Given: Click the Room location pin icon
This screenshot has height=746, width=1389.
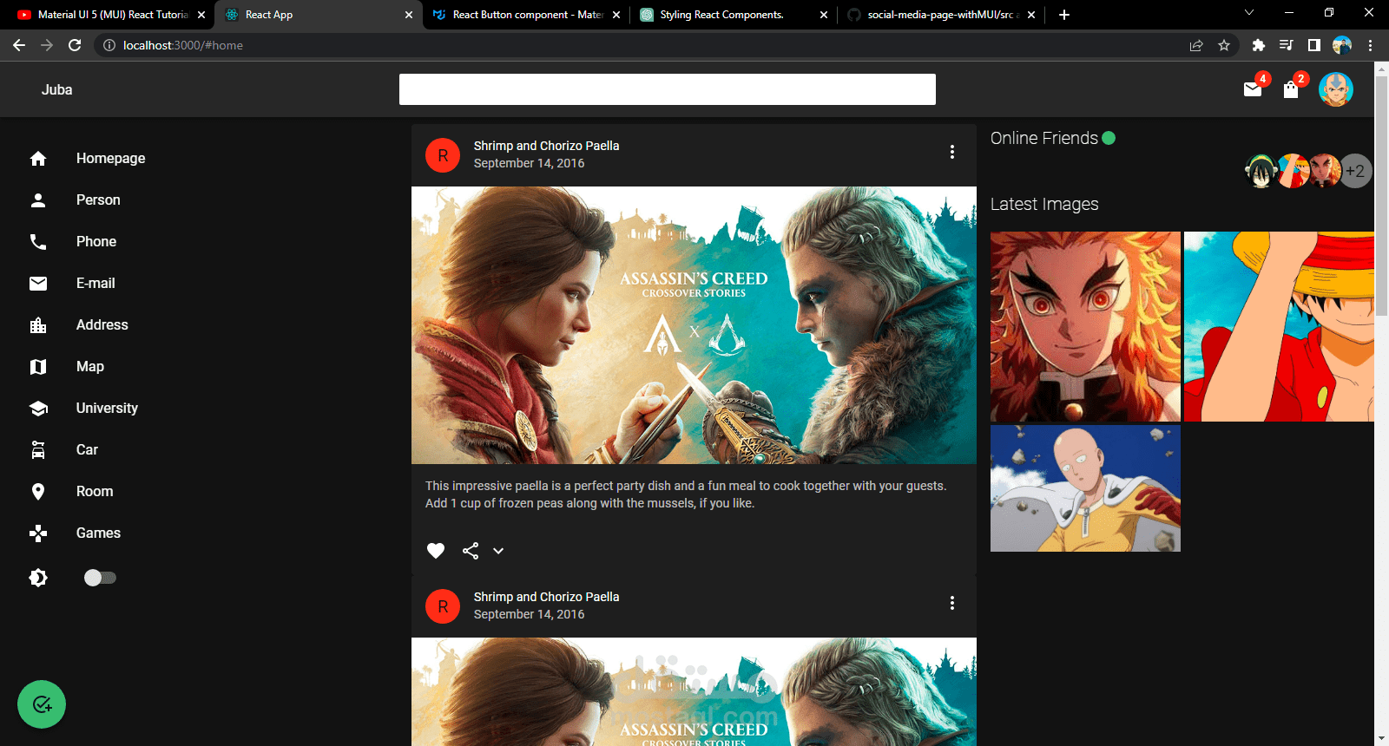Looking at the screenshot, I should pos(38,492).
